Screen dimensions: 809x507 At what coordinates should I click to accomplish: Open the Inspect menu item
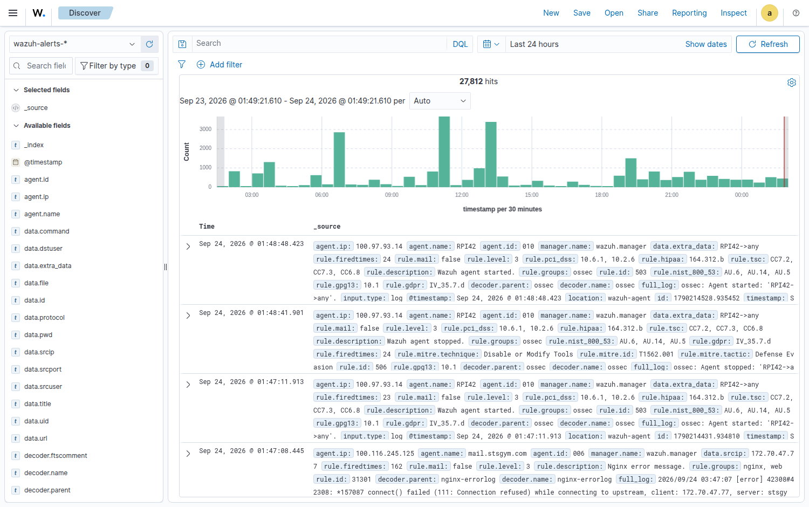[733, 13]
